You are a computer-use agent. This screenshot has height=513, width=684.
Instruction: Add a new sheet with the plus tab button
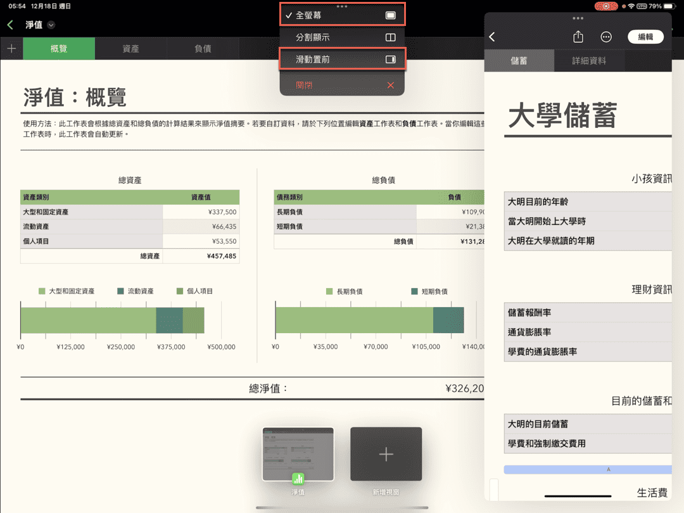tap(11, 48)
